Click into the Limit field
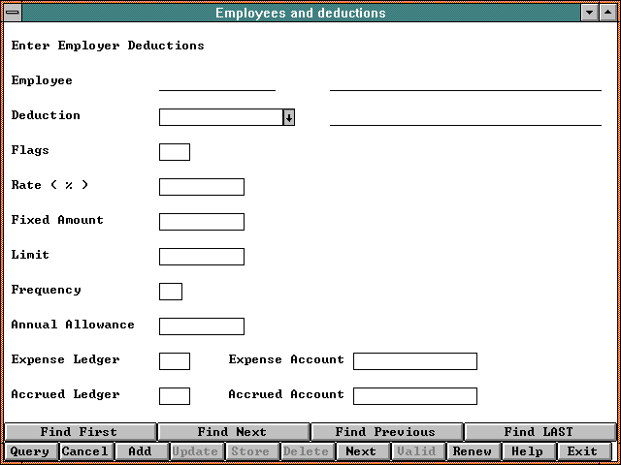This screenshot has height=465, width=621. point(202,257)
